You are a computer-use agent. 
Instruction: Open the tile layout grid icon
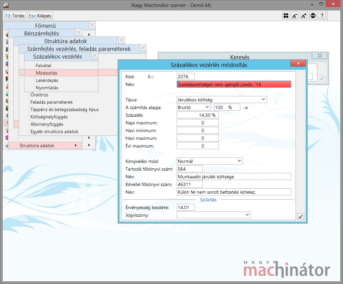tap(286, 16)
